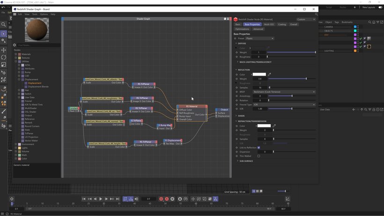Open Object Manager Bookmarks menu
The height and width of the screenshot is (216, 384).
tap(347, 22)
